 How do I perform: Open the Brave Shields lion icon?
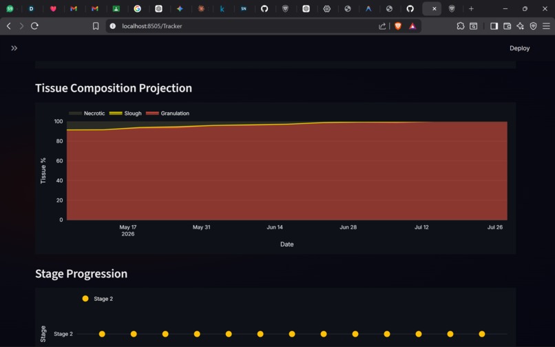pos(398,26)
